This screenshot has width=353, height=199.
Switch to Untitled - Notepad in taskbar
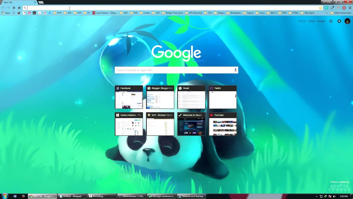72,196
